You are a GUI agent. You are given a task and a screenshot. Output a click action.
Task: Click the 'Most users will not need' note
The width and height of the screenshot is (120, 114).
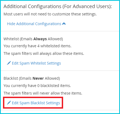50,14
